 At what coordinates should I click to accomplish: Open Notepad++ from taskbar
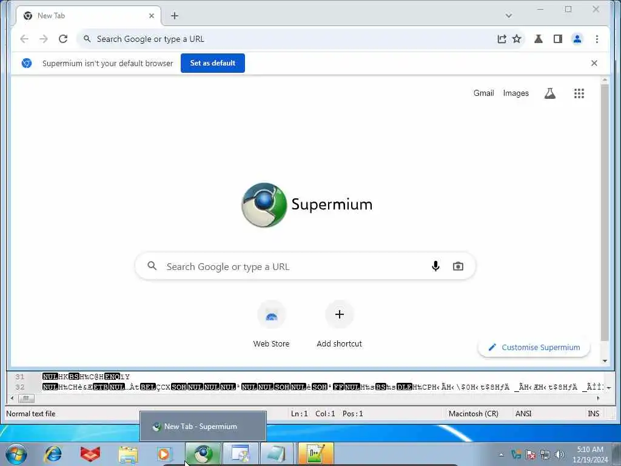(x=315, y=454)
